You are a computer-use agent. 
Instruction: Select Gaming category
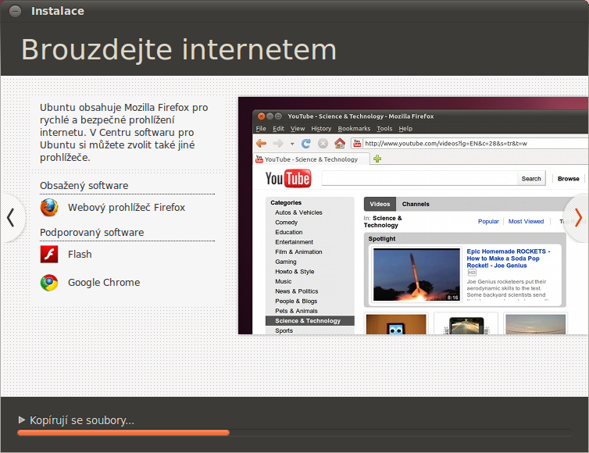click(x=285, y=262)
